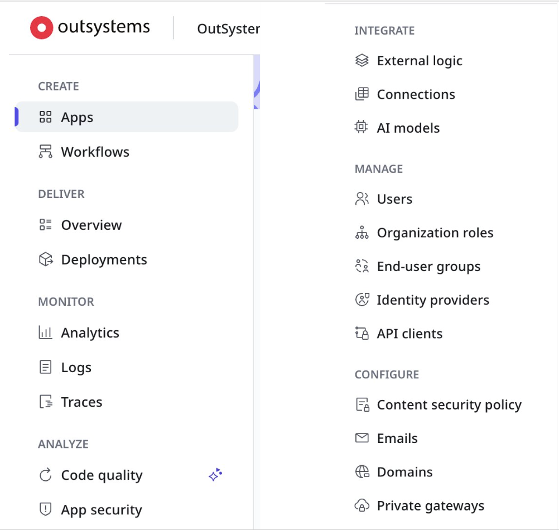The width and height of the screenshot is (559, 530).
Task: Click the Apps grid icon
Action: click(x=45, y=117)
